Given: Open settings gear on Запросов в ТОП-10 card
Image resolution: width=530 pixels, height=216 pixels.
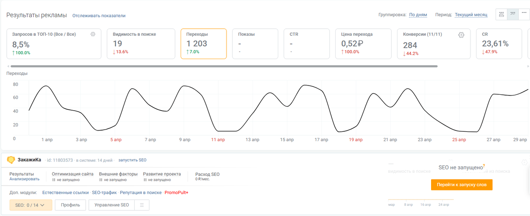Looking at the screenshot, I should click(x=93, y=34).
